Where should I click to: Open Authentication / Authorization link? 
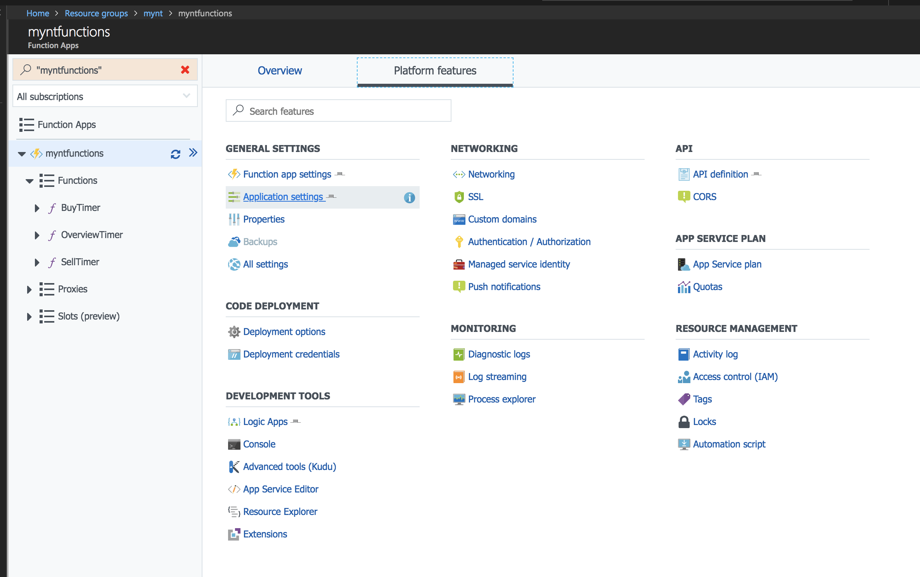[529, 242]
